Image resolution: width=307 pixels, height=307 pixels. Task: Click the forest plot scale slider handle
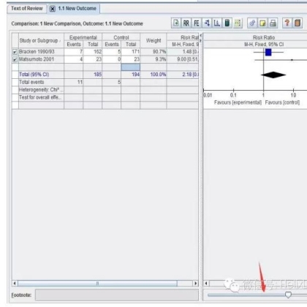pos(288,295)
